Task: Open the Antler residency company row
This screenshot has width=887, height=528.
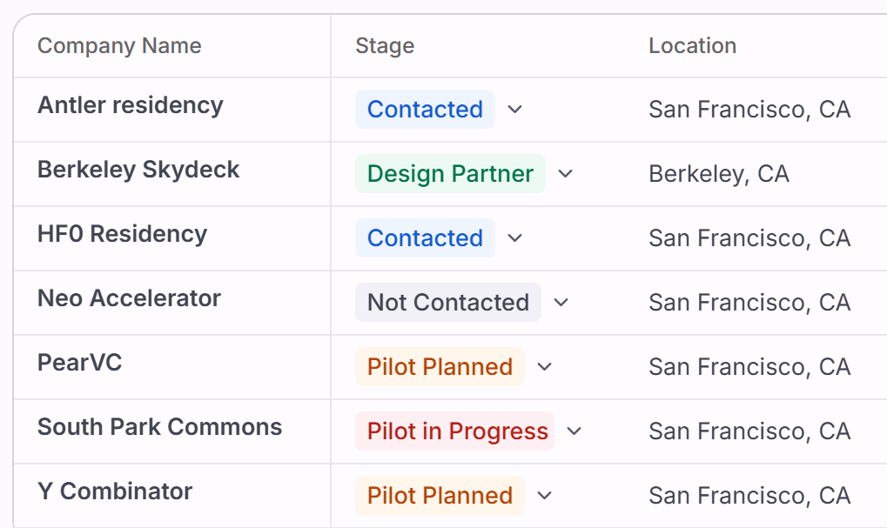Action: tap(131, 105)
